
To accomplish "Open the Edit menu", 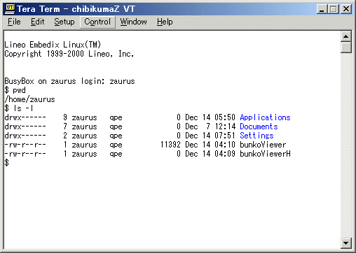I will pos(38,22).
